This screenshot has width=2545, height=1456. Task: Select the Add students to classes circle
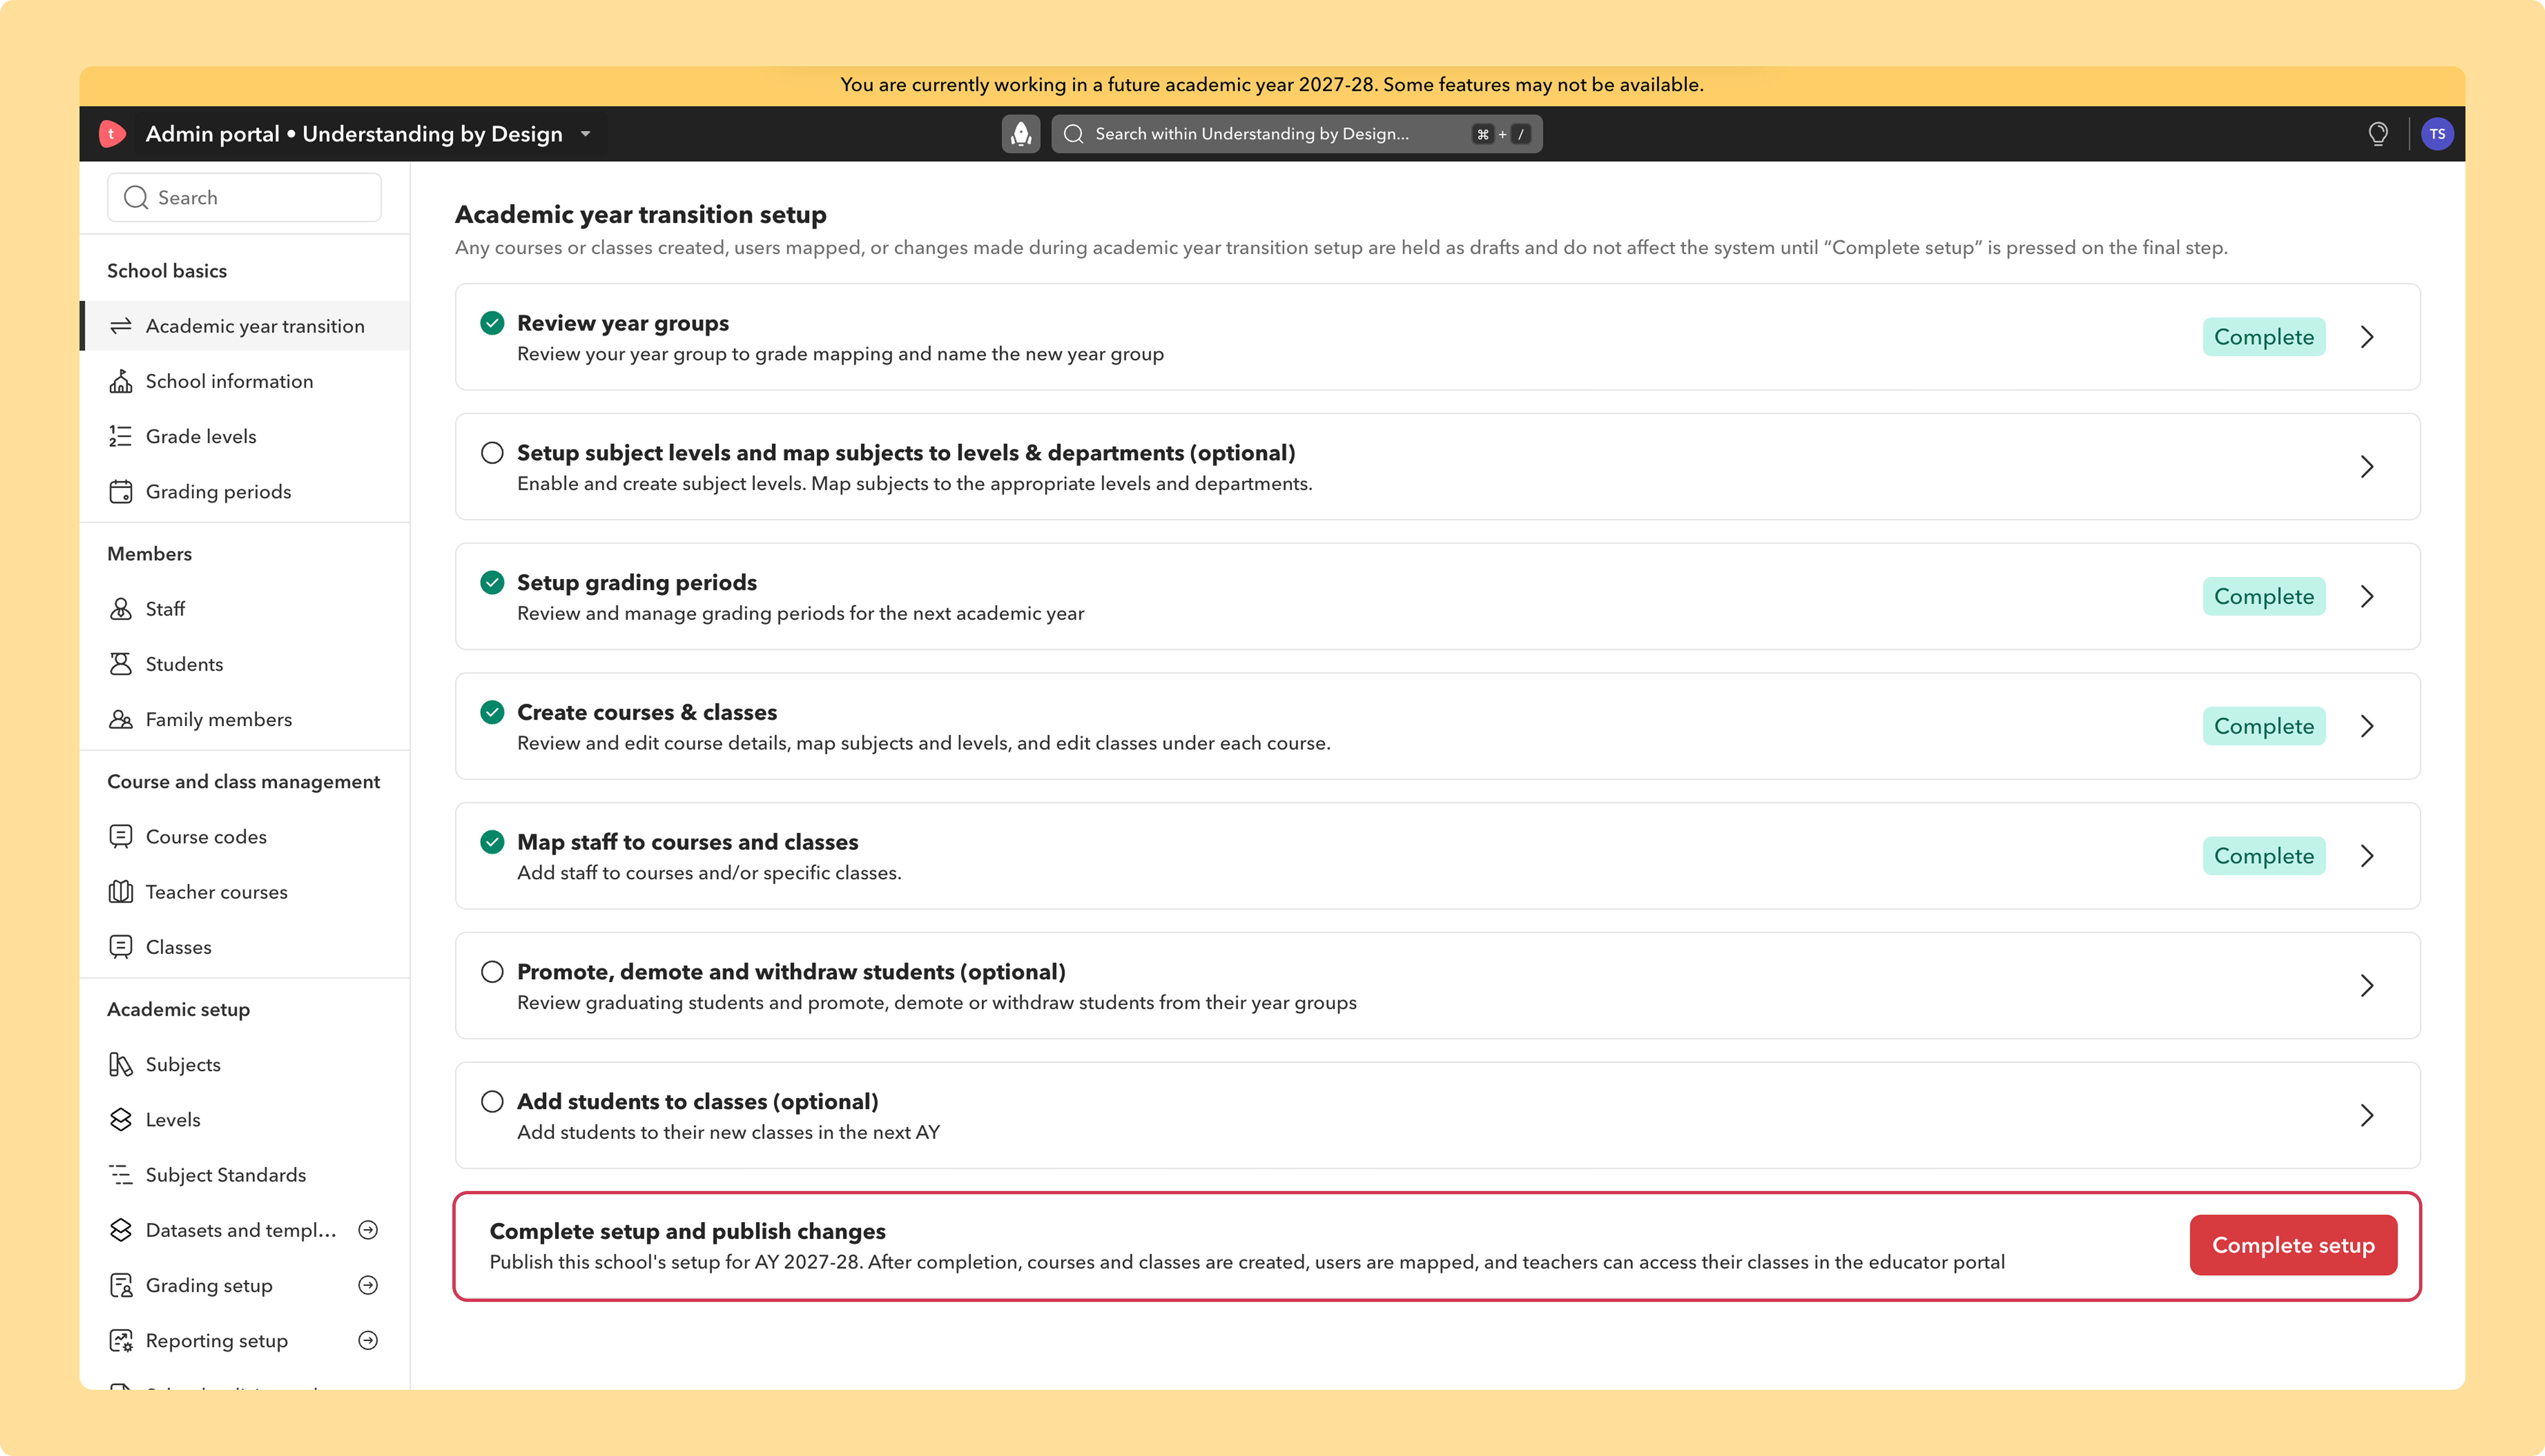click(x=492, y=1102)
